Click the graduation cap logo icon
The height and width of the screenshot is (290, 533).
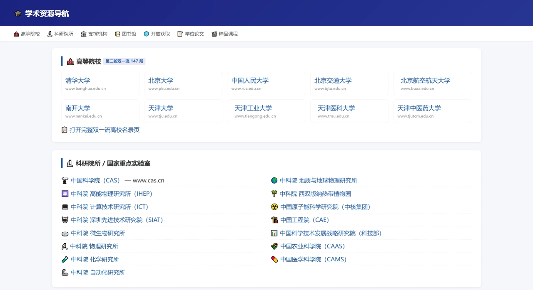(18, 14)
